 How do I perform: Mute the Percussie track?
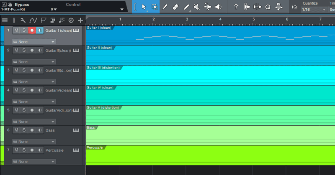[x=16, y=150]
